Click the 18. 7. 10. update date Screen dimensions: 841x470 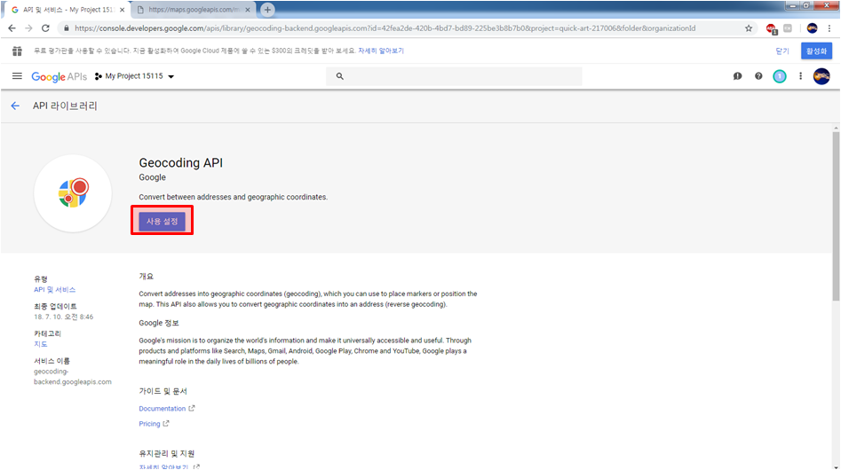63,317
